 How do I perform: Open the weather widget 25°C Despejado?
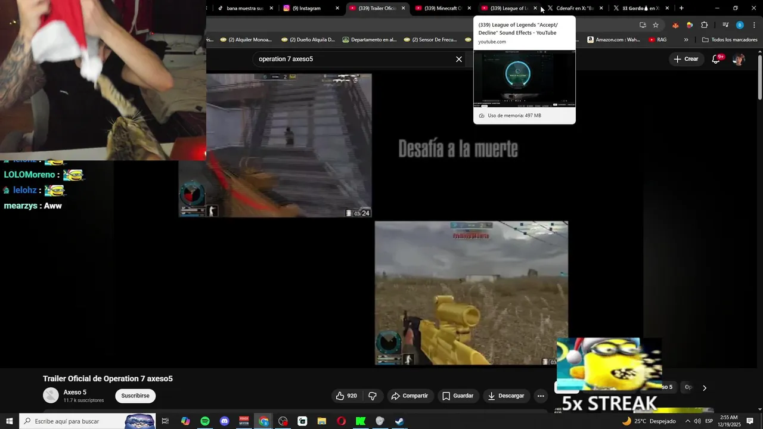coord(649,421)
